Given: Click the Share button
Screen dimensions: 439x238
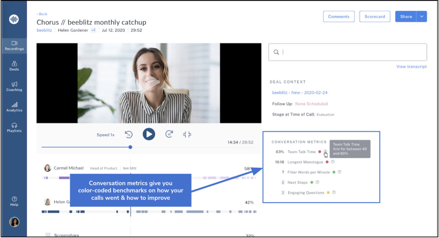Looking at the screenshot, I should pos(406,16).
